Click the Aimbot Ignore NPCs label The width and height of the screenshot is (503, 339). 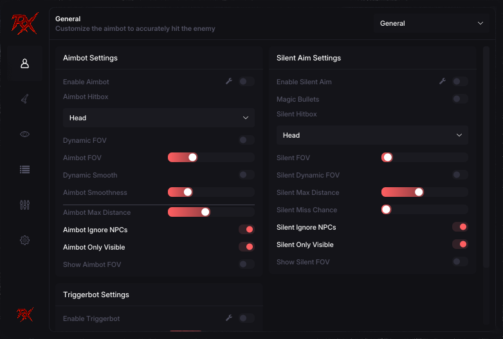95,230
